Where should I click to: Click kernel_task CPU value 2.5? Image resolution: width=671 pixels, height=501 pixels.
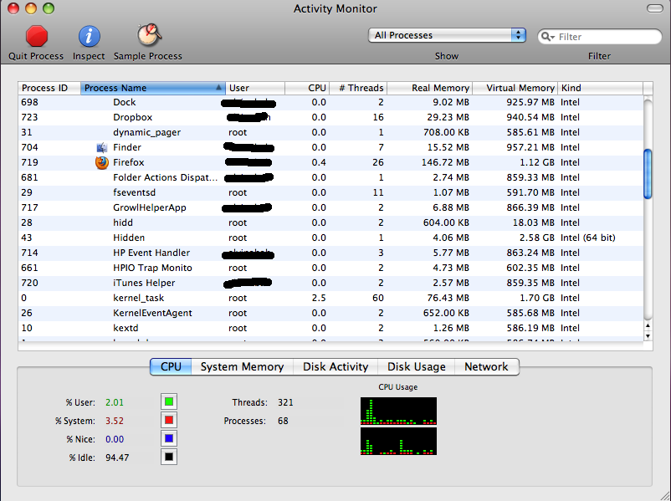[x=319, y=299]
